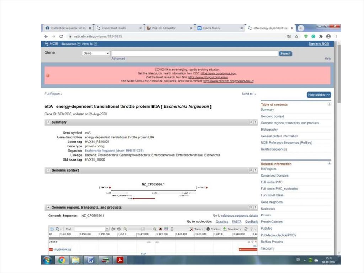364x273 pixels.
Task: Open Windows Start menu
Action: click(48, 260)
